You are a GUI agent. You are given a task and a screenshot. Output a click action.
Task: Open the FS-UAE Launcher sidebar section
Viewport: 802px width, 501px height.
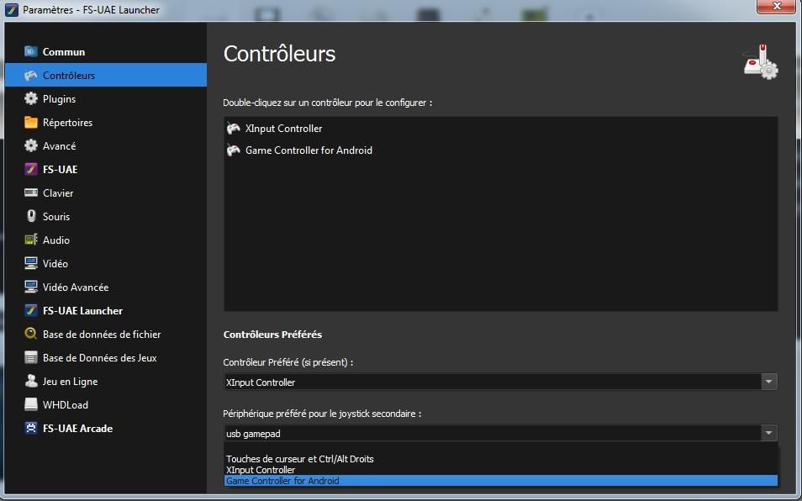106,310
